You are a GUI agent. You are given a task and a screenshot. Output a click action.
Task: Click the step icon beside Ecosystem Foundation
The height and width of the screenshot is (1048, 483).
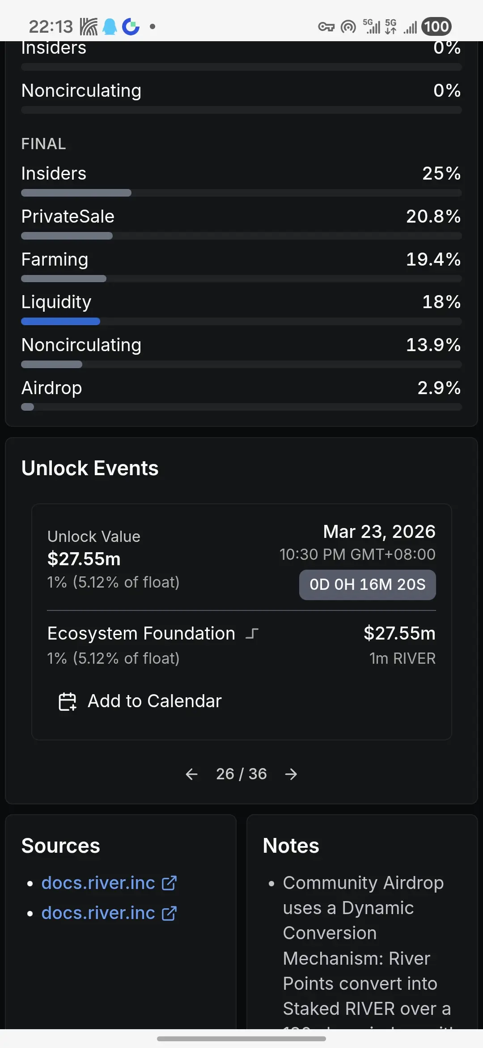pos(252,634)
